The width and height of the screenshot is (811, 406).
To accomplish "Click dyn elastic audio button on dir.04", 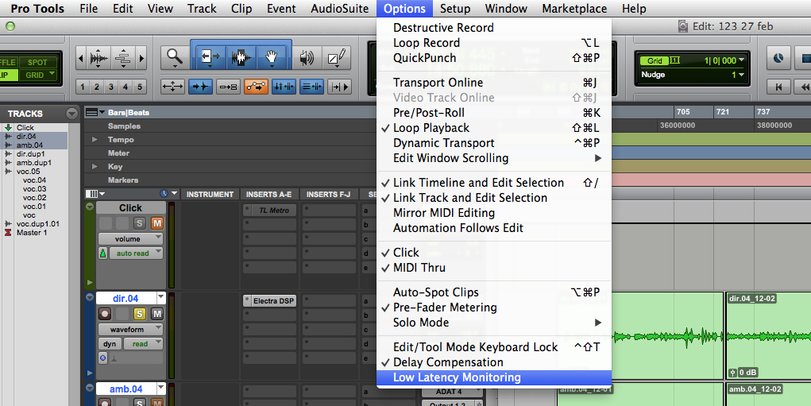I will click(110, 344).
